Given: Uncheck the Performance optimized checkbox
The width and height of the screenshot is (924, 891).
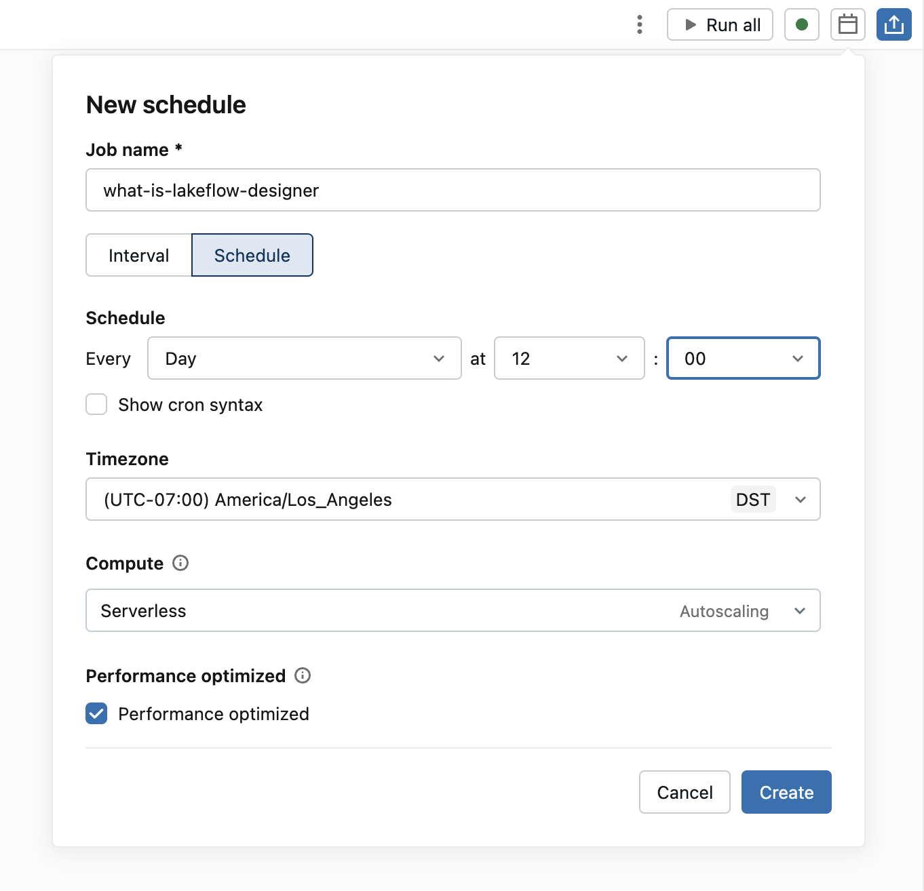Looking at the screenshot, I should (x=96, y=713).
